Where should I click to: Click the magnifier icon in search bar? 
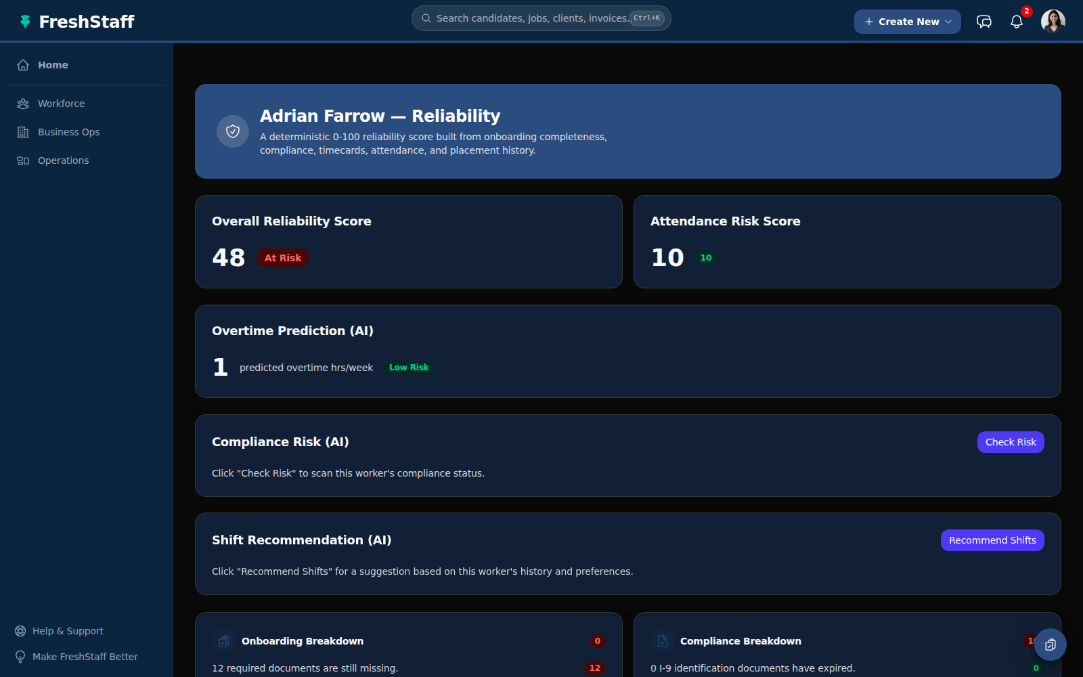(426, 18)
